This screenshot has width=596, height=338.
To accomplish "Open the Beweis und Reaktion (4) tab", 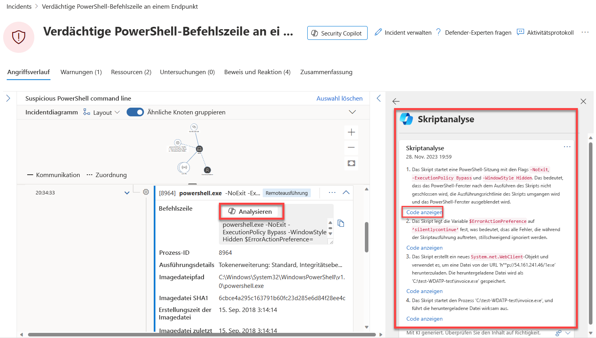I will [257, 72].
